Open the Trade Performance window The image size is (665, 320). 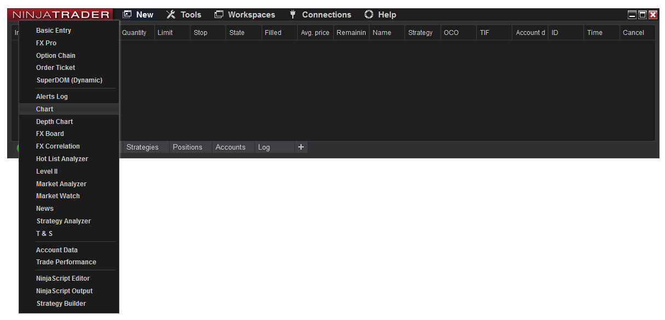66,262
